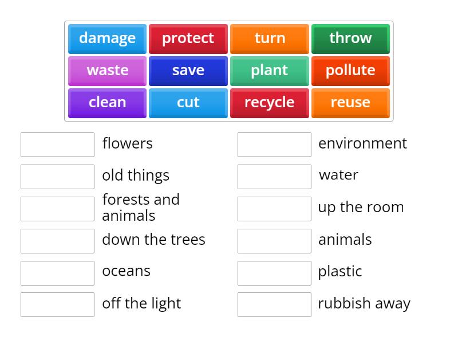Choose the dark blue "save" tile
The width and height of the screenshot is (458, 344).
188,71
